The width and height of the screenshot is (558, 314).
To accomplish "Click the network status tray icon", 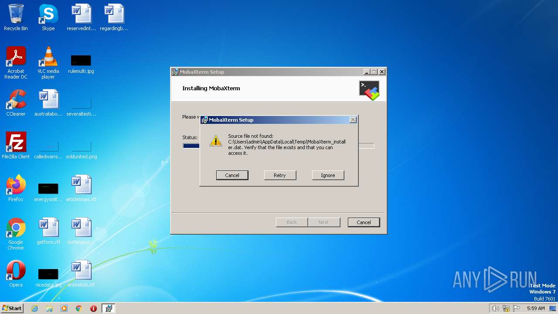I will [506, 308].
